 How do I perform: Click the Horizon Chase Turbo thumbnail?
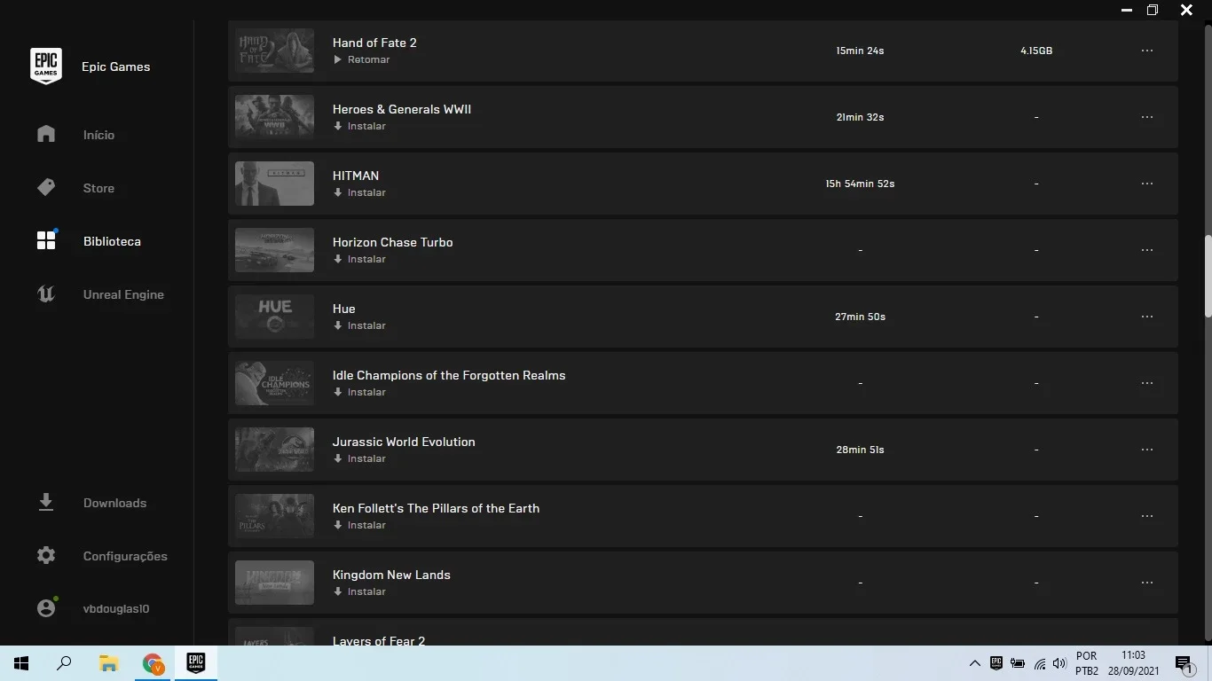[x=274, y=250]
